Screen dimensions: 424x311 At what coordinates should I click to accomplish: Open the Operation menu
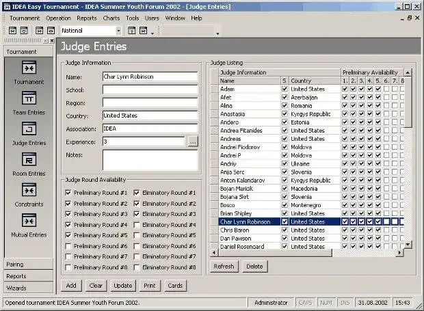tap(58, 18)
